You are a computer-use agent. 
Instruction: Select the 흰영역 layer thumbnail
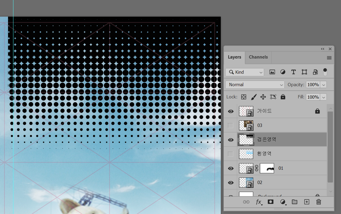pyautogui.click(x=246, y=154)
